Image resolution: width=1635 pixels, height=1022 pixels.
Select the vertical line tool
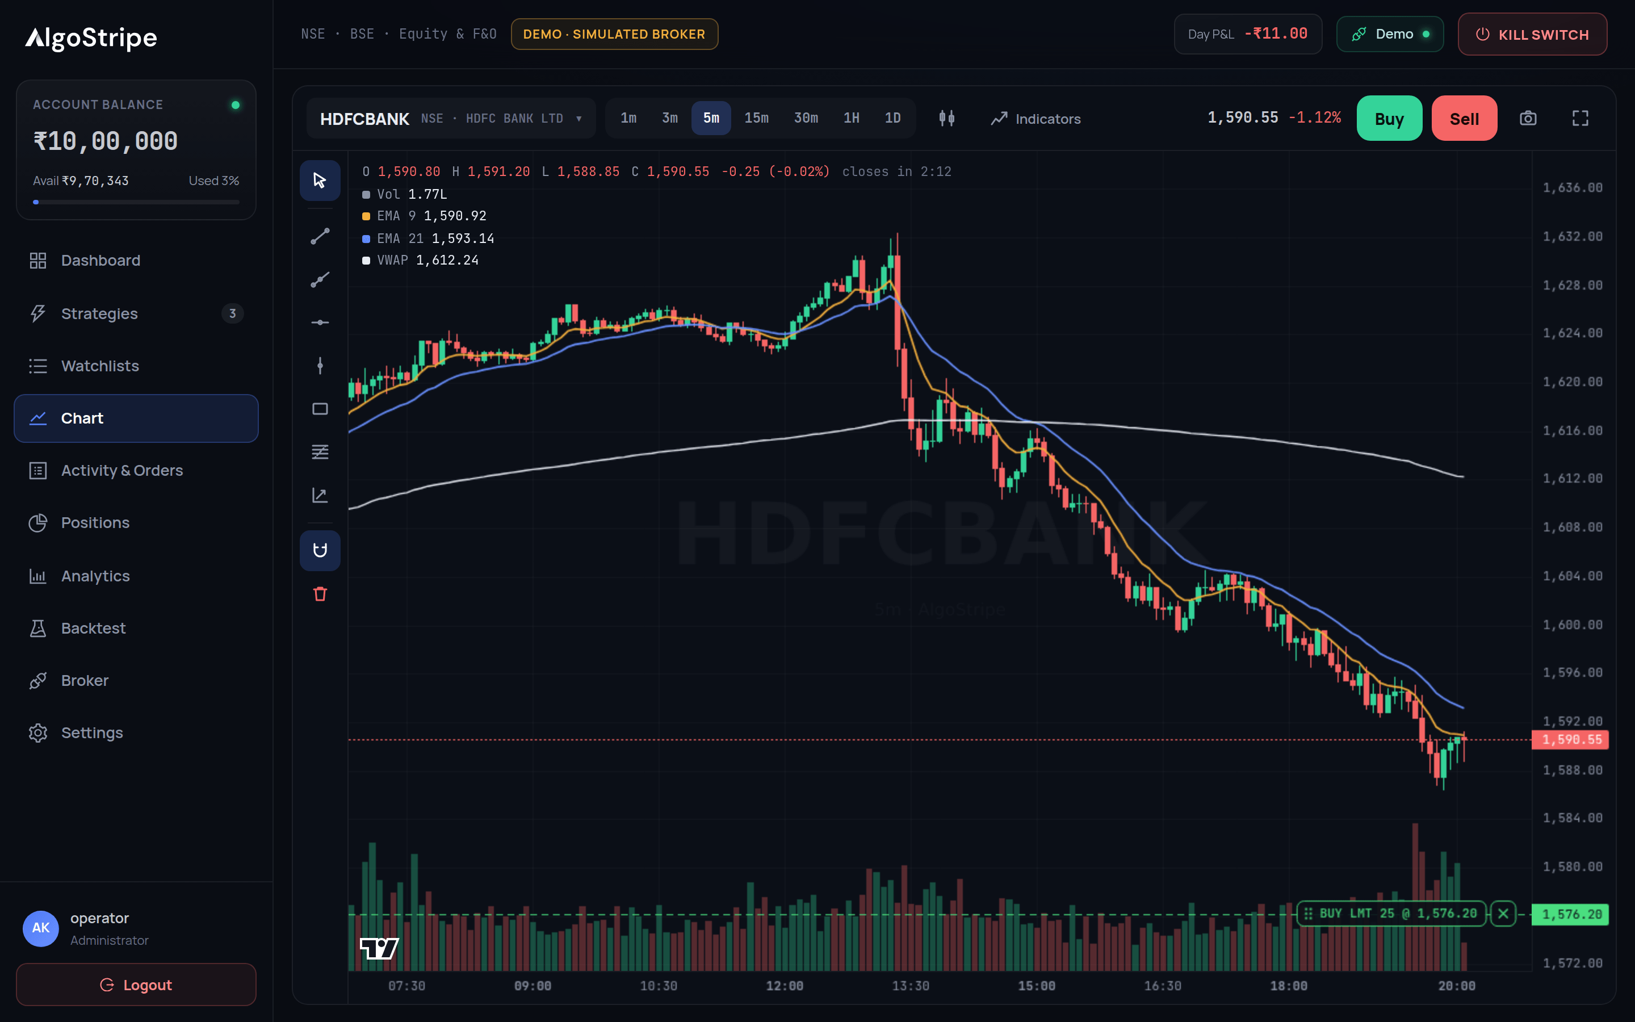pyautogui.click(x=320, y=366)
